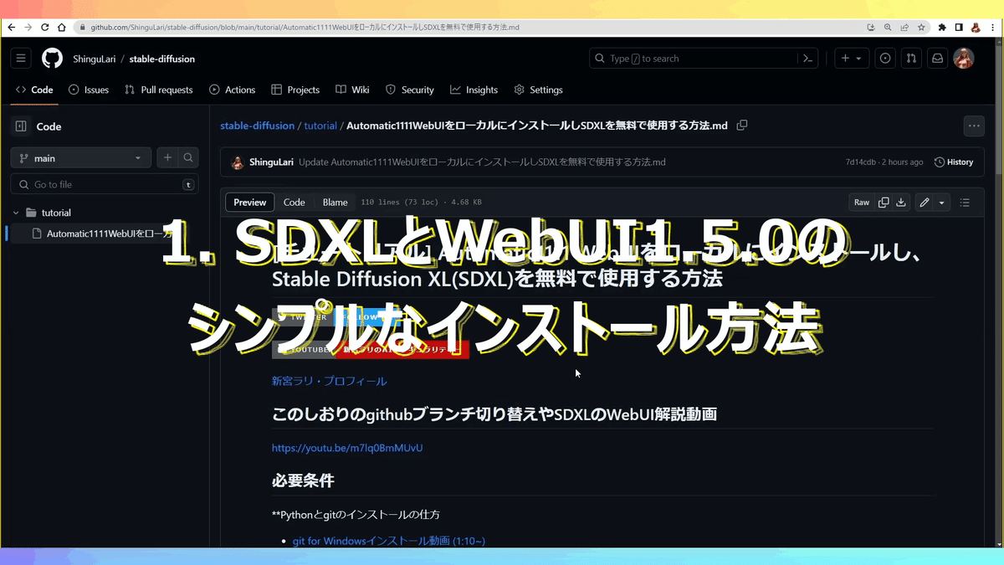This screenshot has width=1004, height=565.
Task: Toggle the browser side panel
Action: [959, 27]
